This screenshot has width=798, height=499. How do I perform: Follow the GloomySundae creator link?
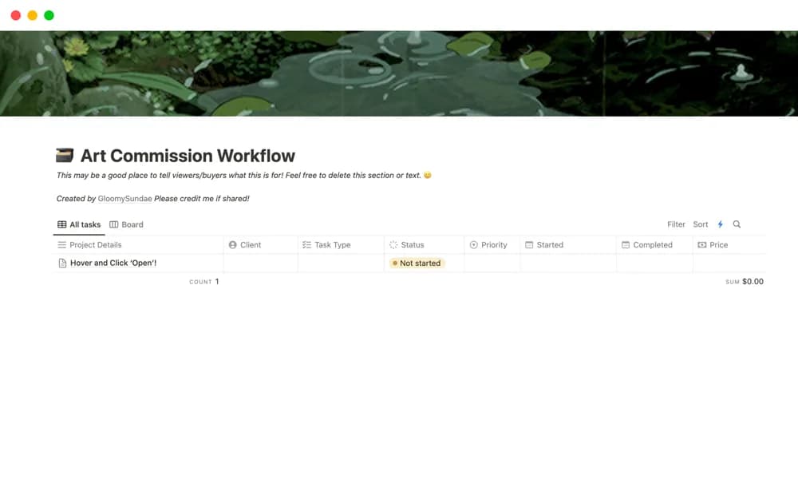(124, 199)
